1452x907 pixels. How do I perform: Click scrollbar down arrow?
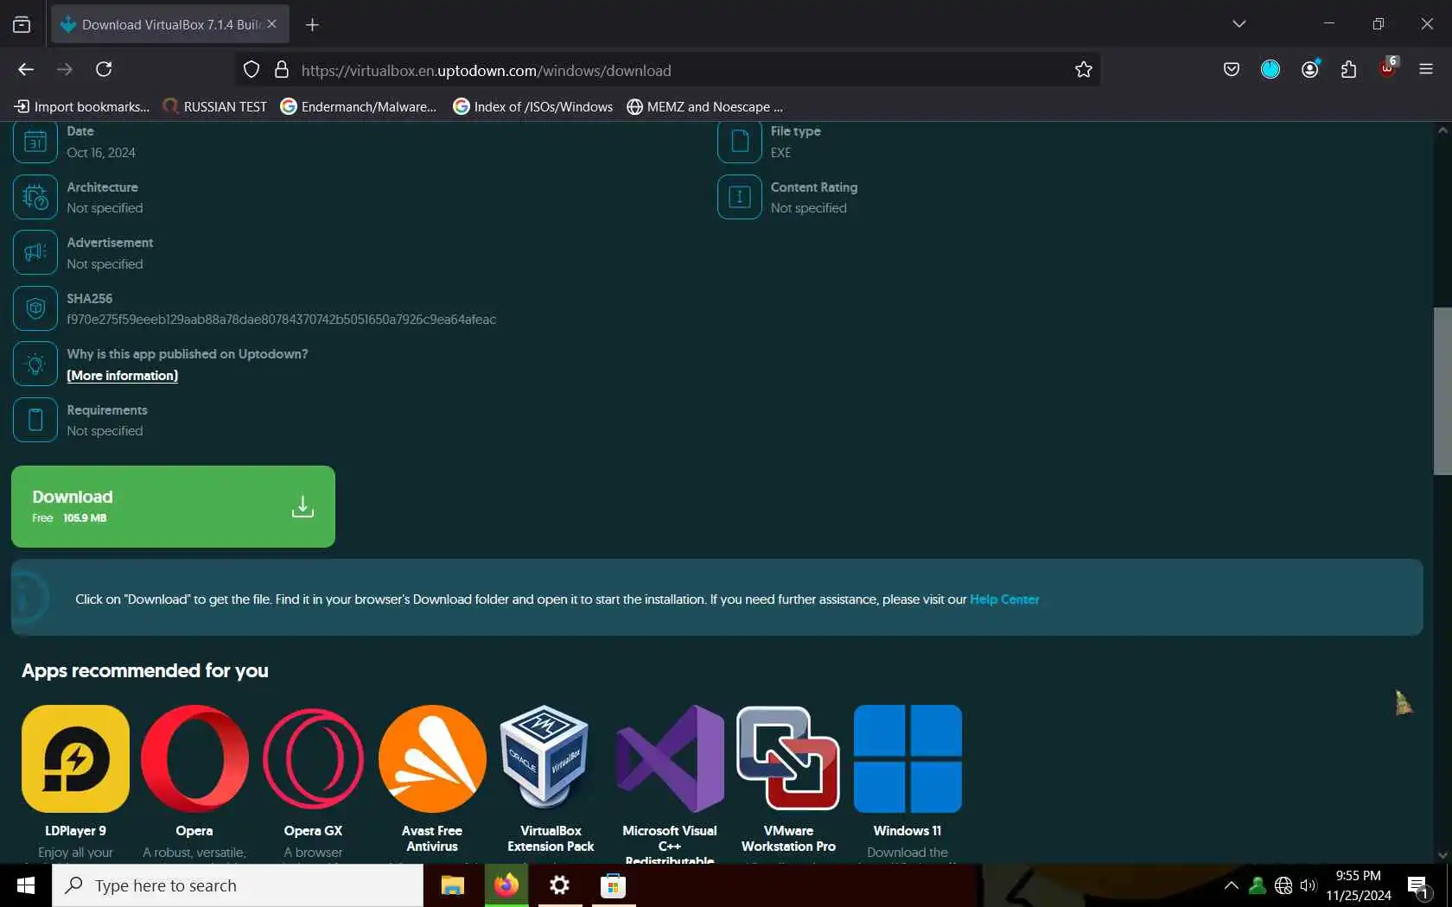(1442, 855)
